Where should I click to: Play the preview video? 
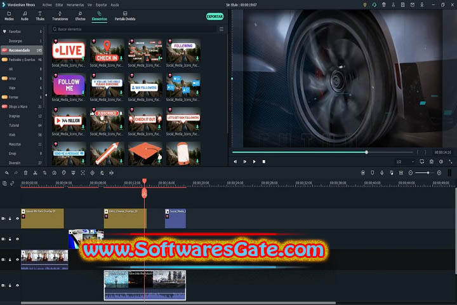click(254, 161)
